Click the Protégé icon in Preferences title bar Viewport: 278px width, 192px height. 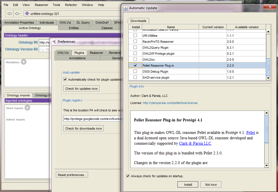pos(54,42)
